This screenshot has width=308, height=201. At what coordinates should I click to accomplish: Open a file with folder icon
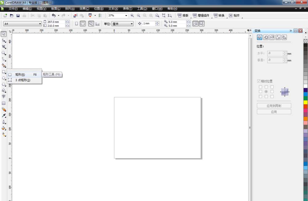point(12,15)
